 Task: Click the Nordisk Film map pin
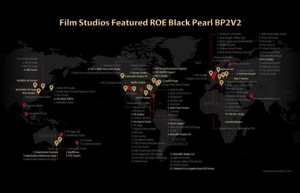tap(218, 69)
